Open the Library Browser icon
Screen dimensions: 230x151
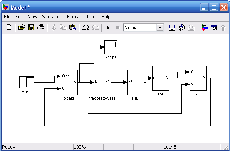point(204,27)
